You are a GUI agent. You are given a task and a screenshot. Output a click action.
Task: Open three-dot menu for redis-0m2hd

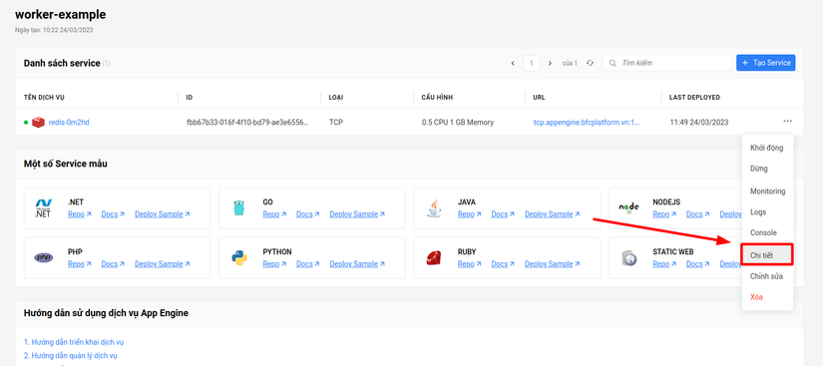point(787,121)
